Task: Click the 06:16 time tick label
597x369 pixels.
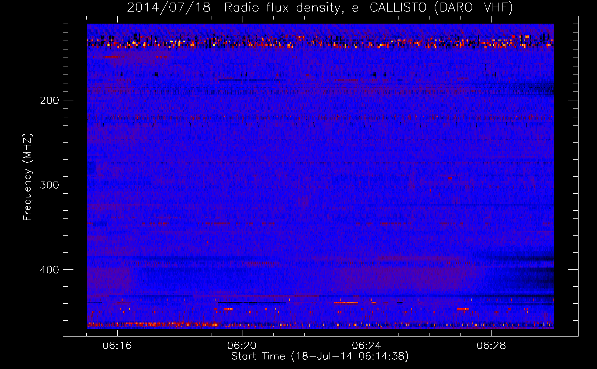Action: pos(117,346)
